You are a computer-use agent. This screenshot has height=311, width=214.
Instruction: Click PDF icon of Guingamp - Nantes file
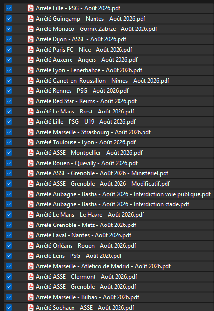[30, 19]
